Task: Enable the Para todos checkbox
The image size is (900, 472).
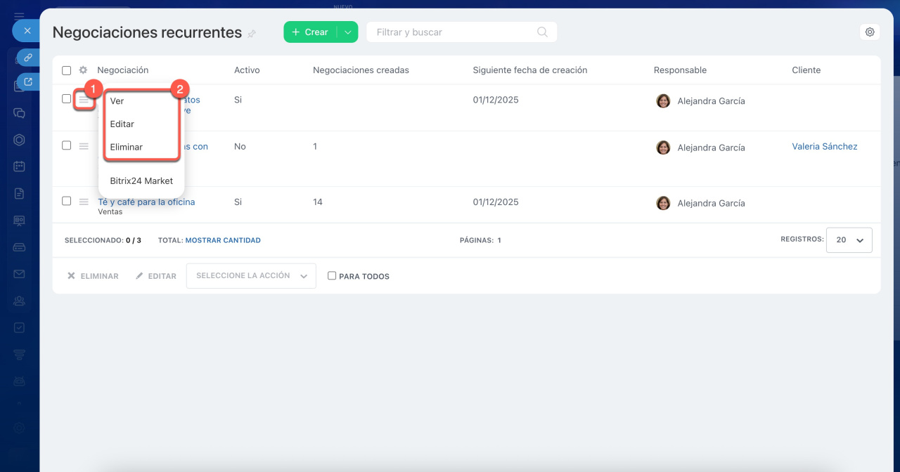Action: pyautogui.click(x=332, y=276)
